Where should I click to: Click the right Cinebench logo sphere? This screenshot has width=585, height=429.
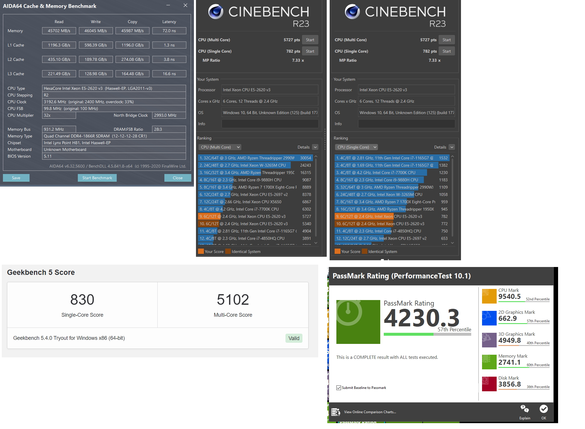point(352,12)
